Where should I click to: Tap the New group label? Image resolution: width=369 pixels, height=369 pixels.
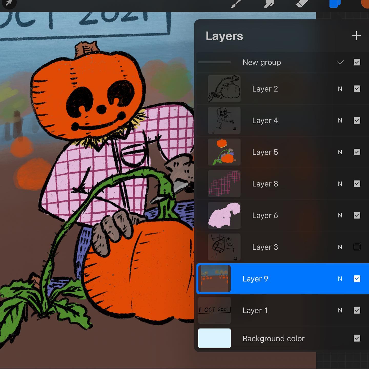pyautogui.click(x=262, y=62)
